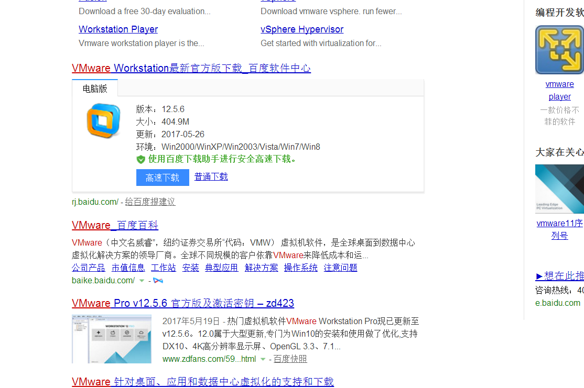Click the VMware Workstation 12 screenshot thumbnail
The image size is (584, 388).
112,339
